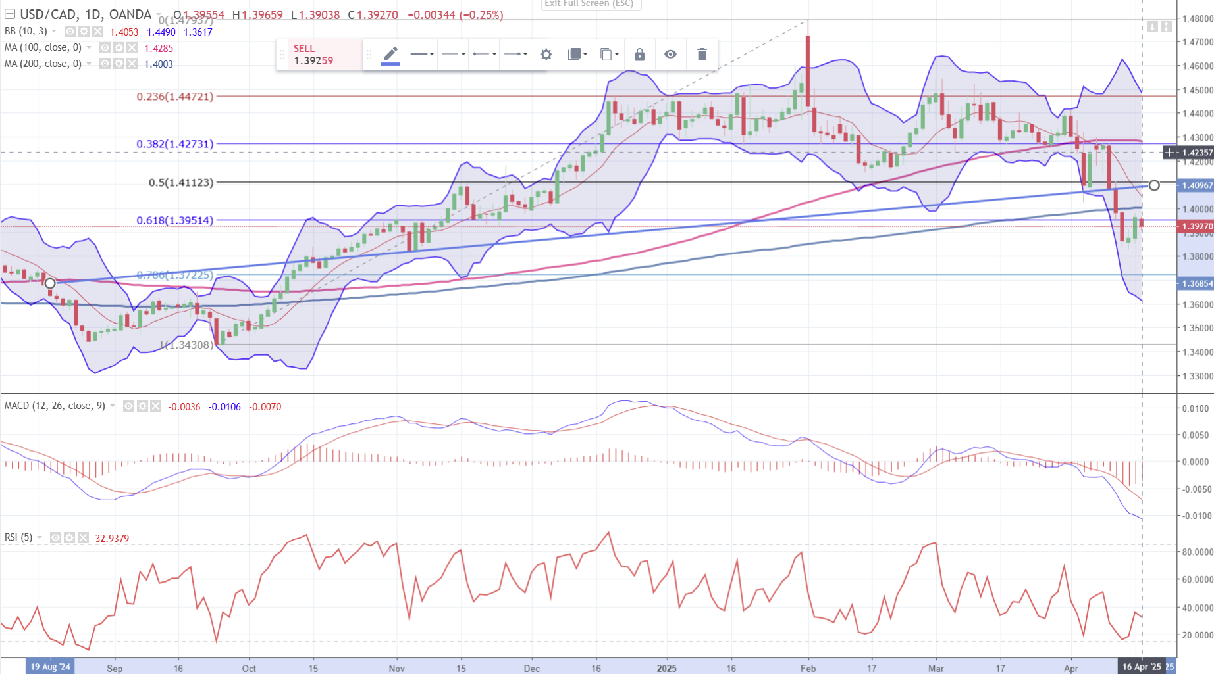Expand the visual order layers dropdown
Screen dimensions: 1214x674
[577, 55]
